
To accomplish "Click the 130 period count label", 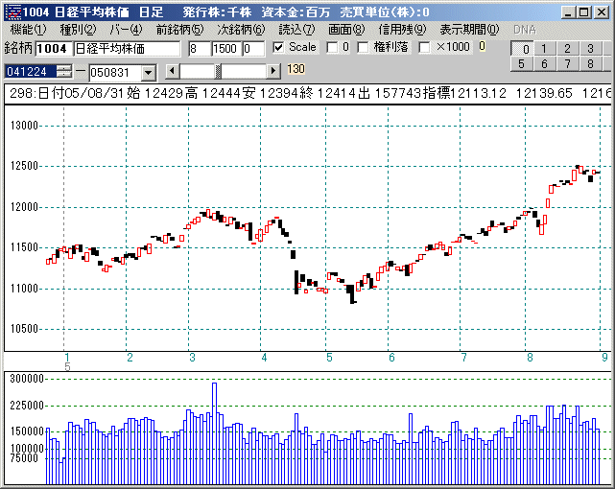I will click(296, 69).
